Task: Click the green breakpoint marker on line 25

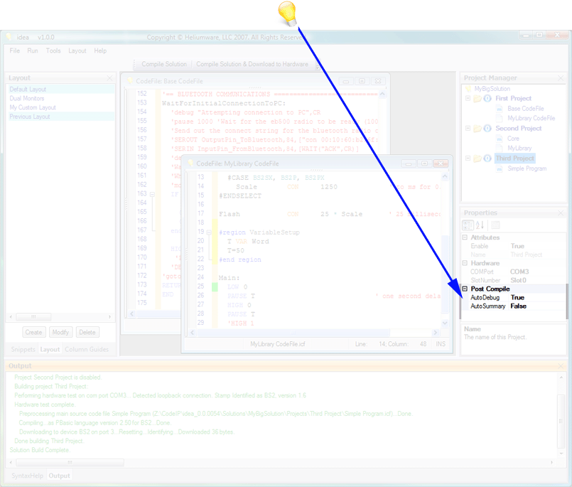Action: point(215,287)
